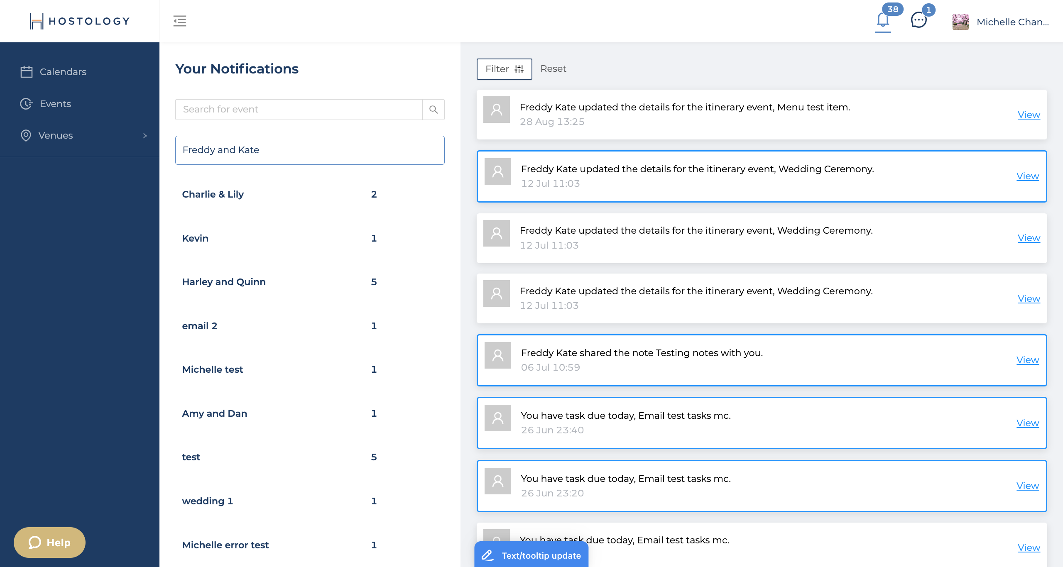
Task: Click the Your Notifications heading
Action: pyautogui.click(x=237, y=69)
